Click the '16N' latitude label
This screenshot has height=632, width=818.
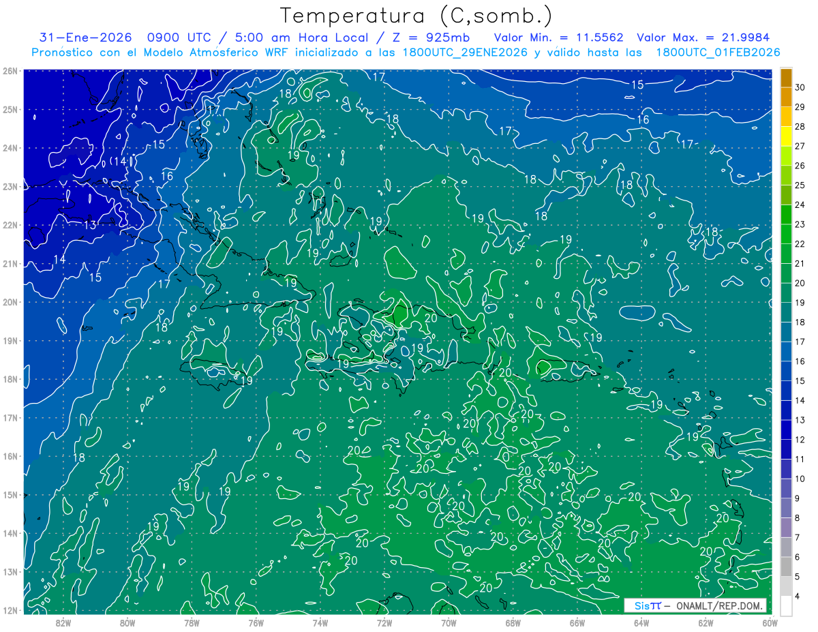(x=10, y=456)
